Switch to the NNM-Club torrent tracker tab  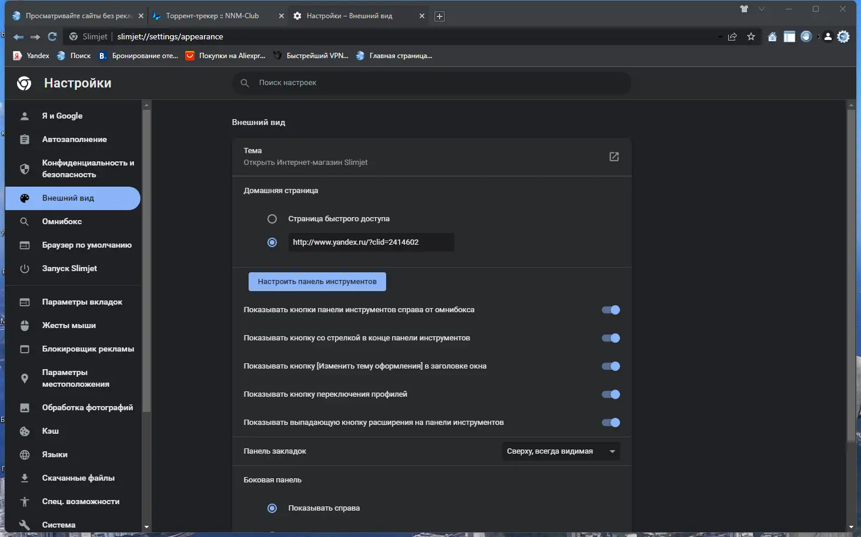(x=212, y=16)
